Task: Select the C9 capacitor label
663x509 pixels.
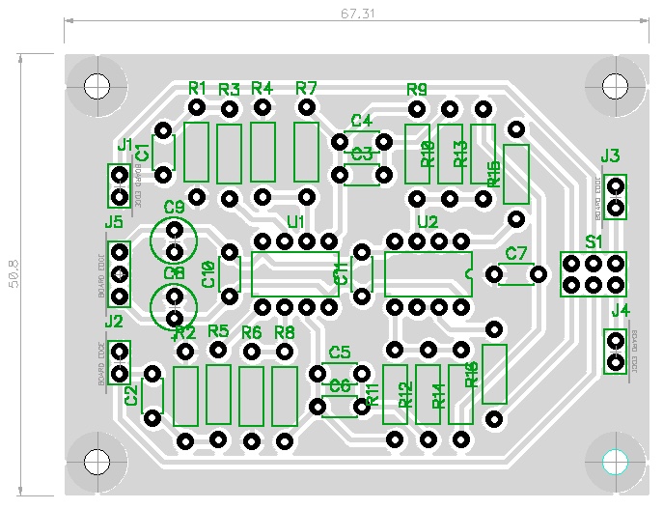Action: pos(175,208)
